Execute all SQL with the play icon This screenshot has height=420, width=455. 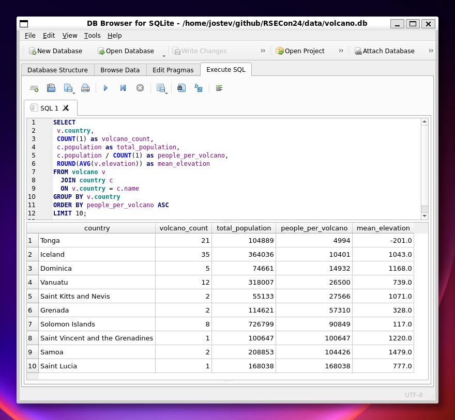pos(105,88)
